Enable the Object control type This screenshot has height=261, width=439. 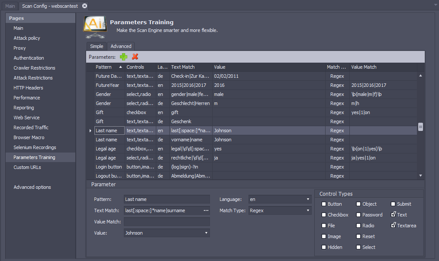pyautogui.click(x=358, y=204)
